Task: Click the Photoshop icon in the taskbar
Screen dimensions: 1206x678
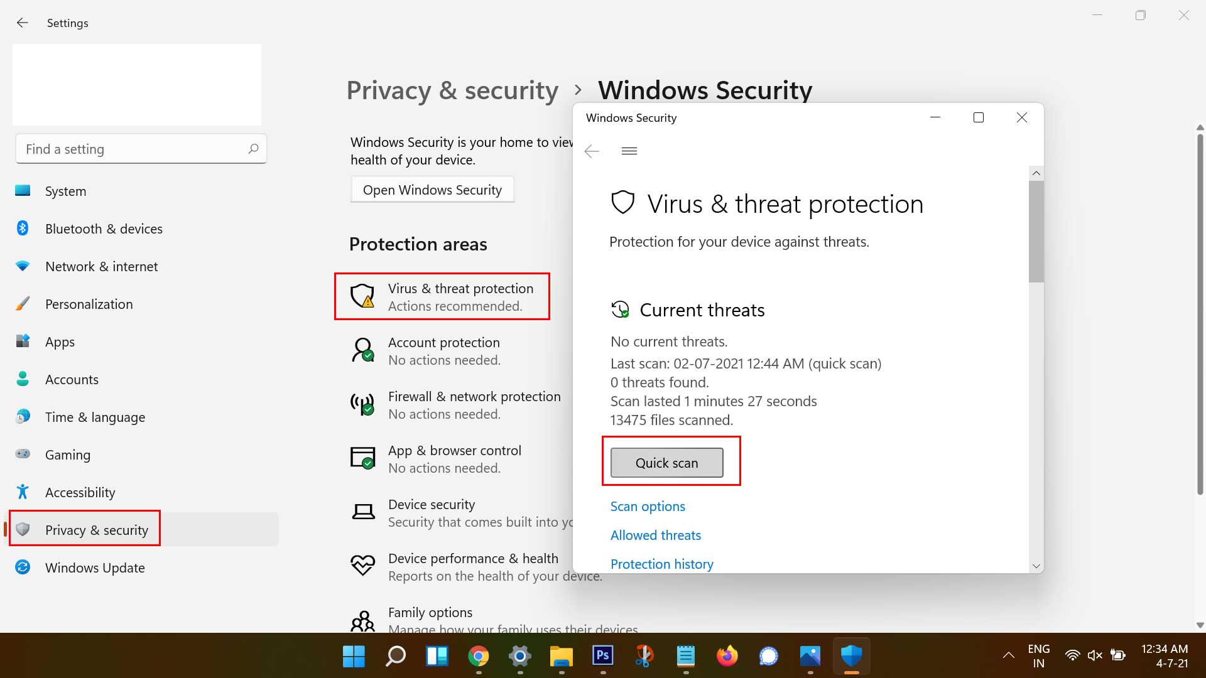Action: click(602, 656)
